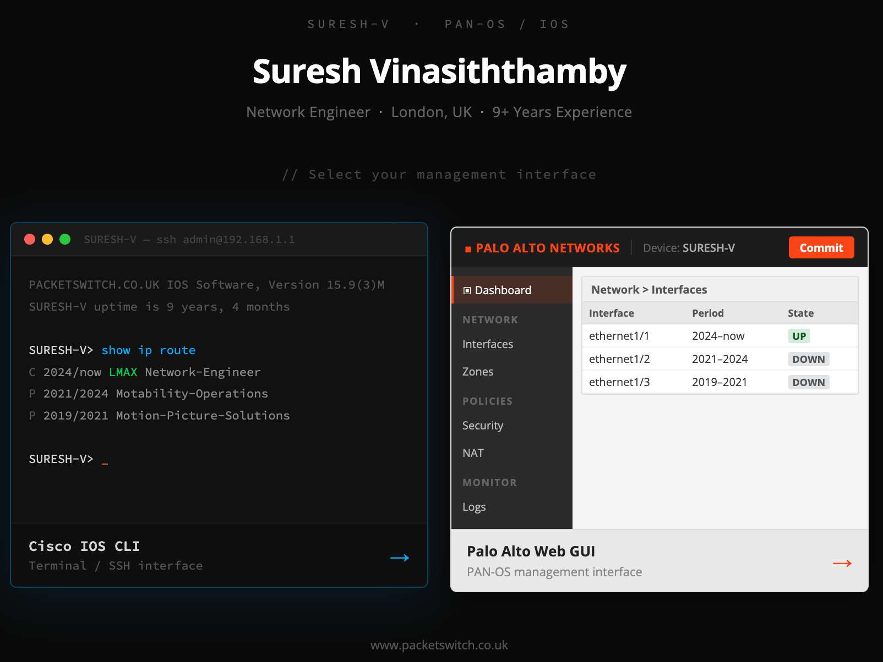This screenshot has width=883, height=662.
Task: Click the green maximize dot on terminal
Action: 65,239
